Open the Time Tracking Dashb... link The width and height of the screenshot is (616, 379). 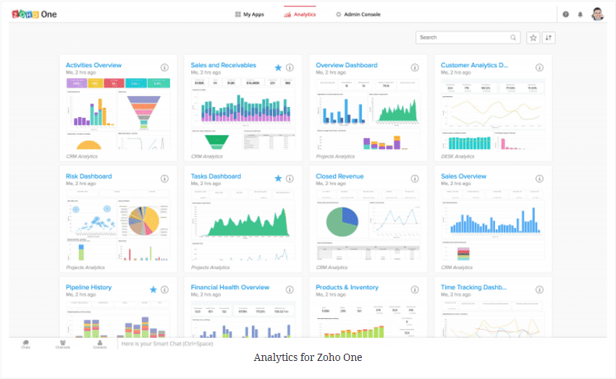point(473,287)
